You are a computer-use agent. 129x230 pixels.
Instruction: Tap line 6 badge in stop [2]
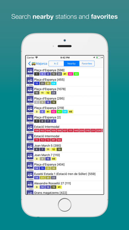tap(42, 121)
